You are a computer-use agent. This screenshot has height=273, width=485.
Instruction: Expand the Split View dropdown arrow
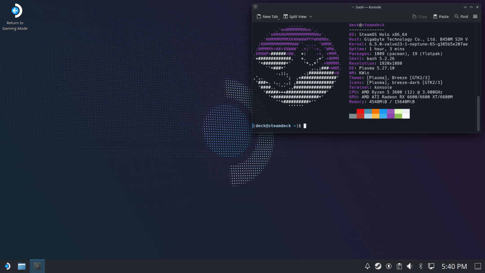(311, 17)
